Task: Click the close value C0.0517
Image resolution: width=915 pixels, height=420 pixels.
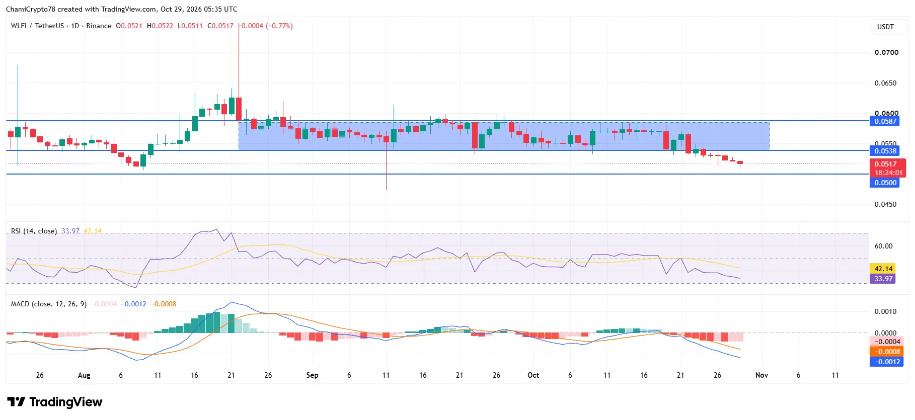Action: tap(220, 26)
